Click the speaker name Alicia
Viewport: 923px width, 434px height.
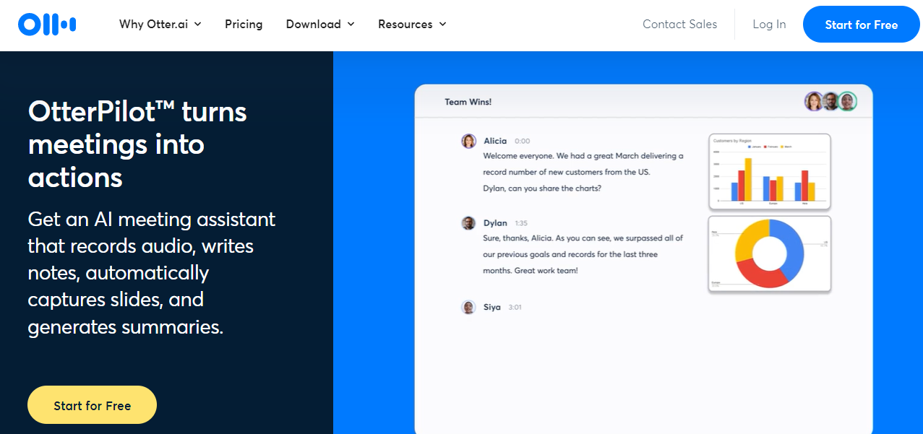click(x=495, y=141)
